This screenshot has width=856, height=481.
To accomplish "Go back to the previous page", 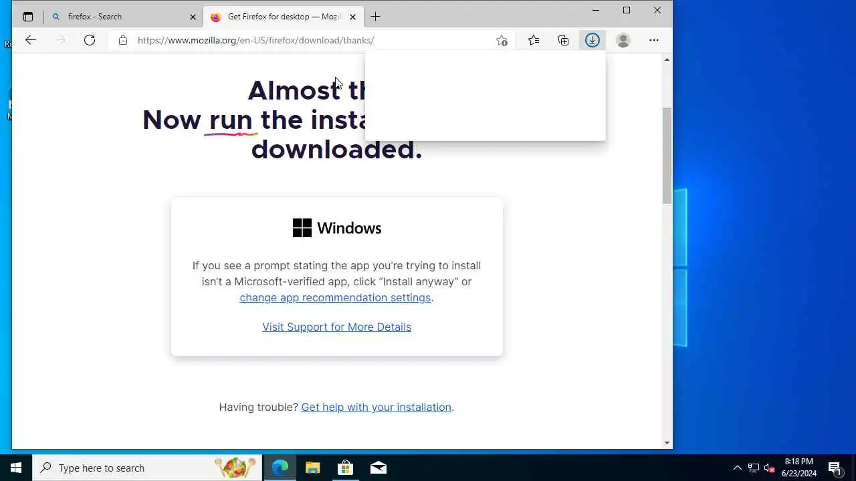I will [31, 40].
